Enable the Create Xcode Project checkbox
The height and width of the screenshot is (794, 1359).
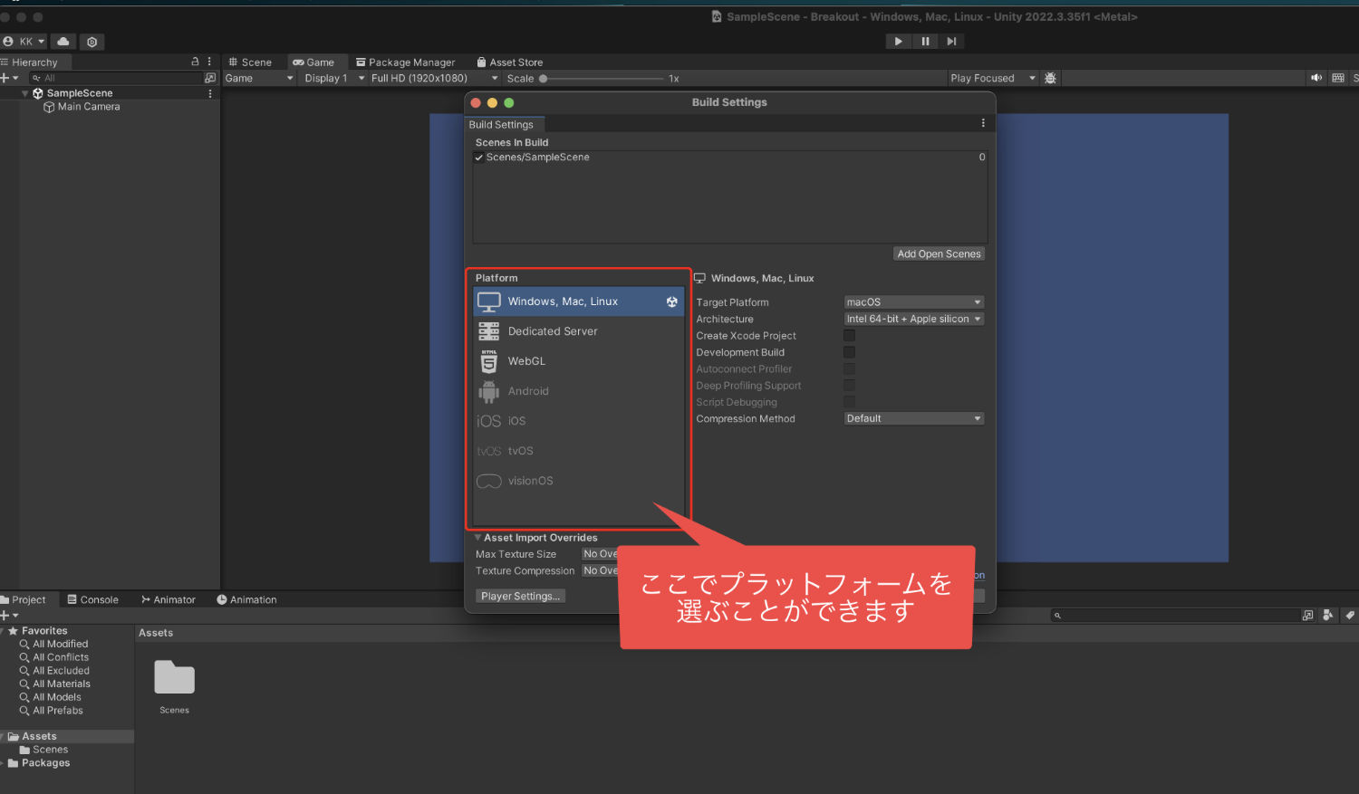[849, 336]
